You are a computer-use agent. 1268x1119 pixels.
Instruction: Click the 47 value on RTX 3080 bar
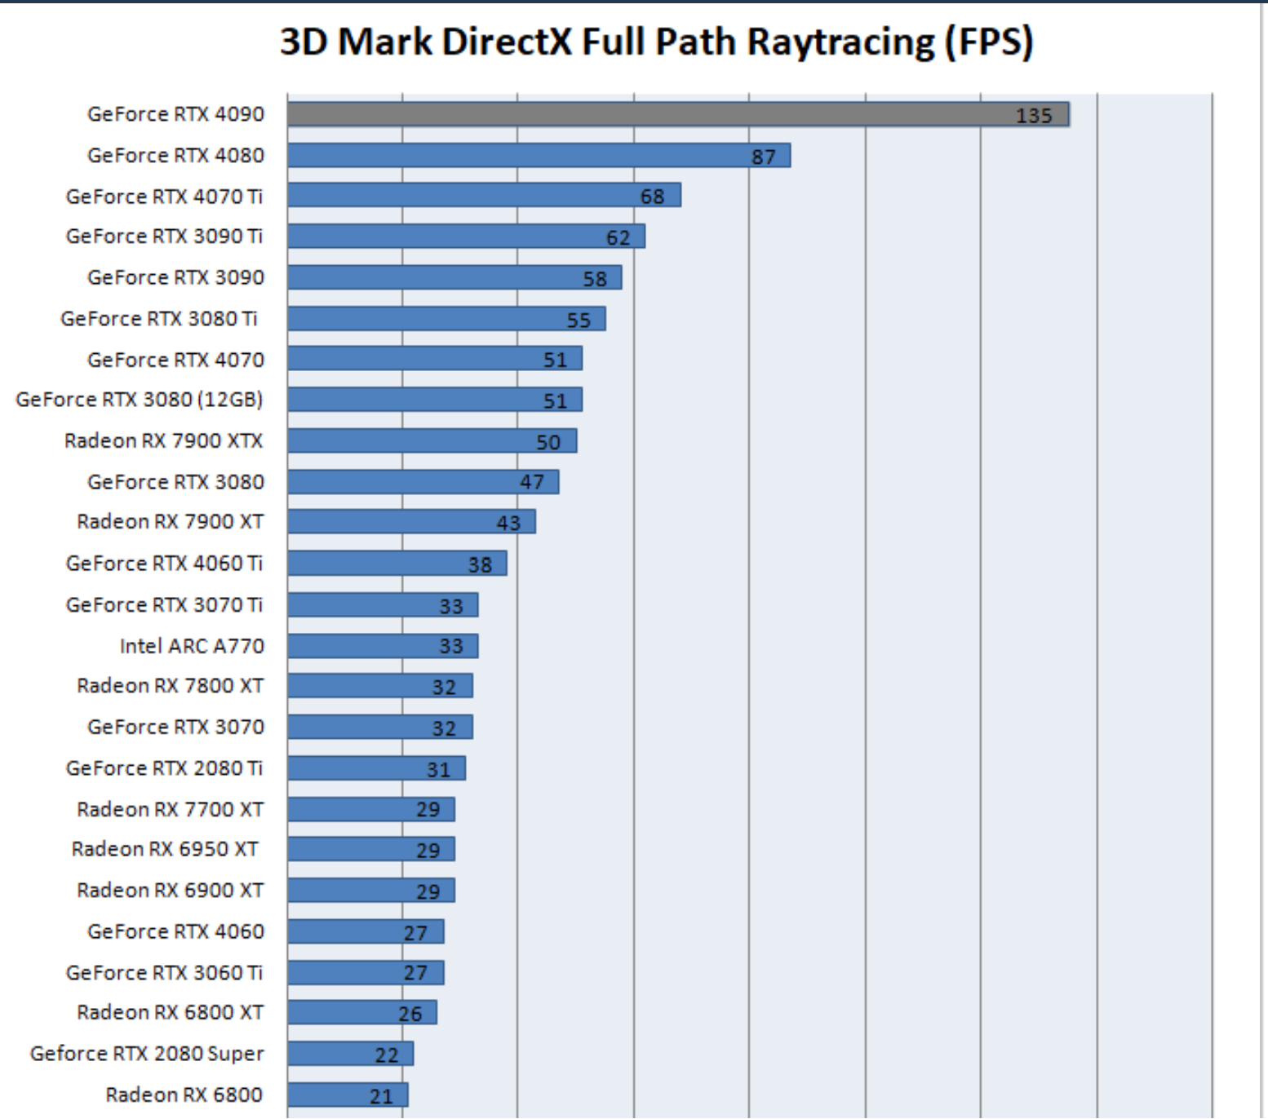point(532,482)
